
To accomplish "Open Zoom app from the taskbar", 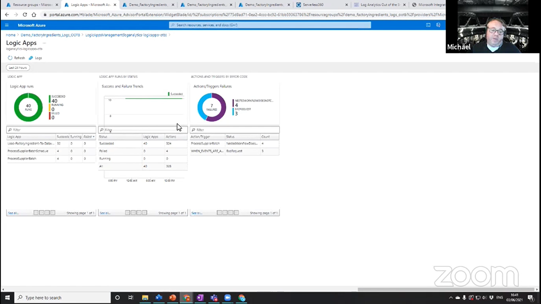I will (x=228, y=298).
